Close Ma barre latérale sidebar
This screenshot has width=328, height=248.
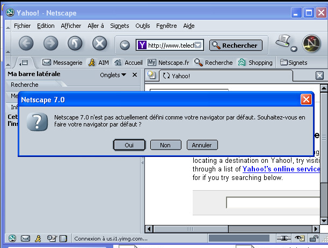pos(135,75)
